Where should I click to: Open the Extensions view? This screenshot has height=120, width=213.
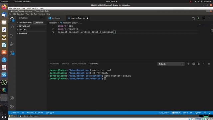click(12, 53)
